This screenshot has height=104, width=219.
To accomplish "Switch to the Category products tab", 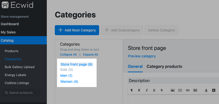I will 164,66.
